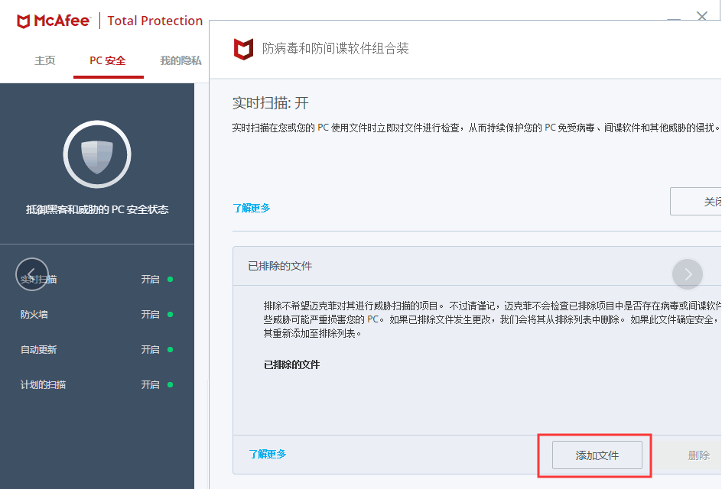The image size is (722, 489).
Task: Click the 实时扫描: 开 heading
Action: point(270,103)
